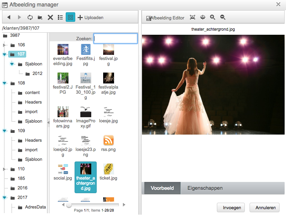Viewport: 286px width, 216px height.
Task: Select the rss.png icon file
Action: coord(108,143)
